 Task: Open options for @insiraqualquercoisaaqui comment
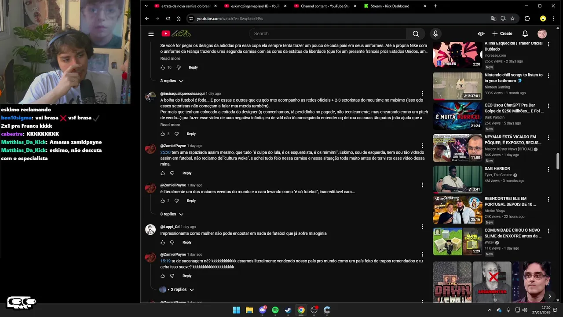(x=422, y=93)
